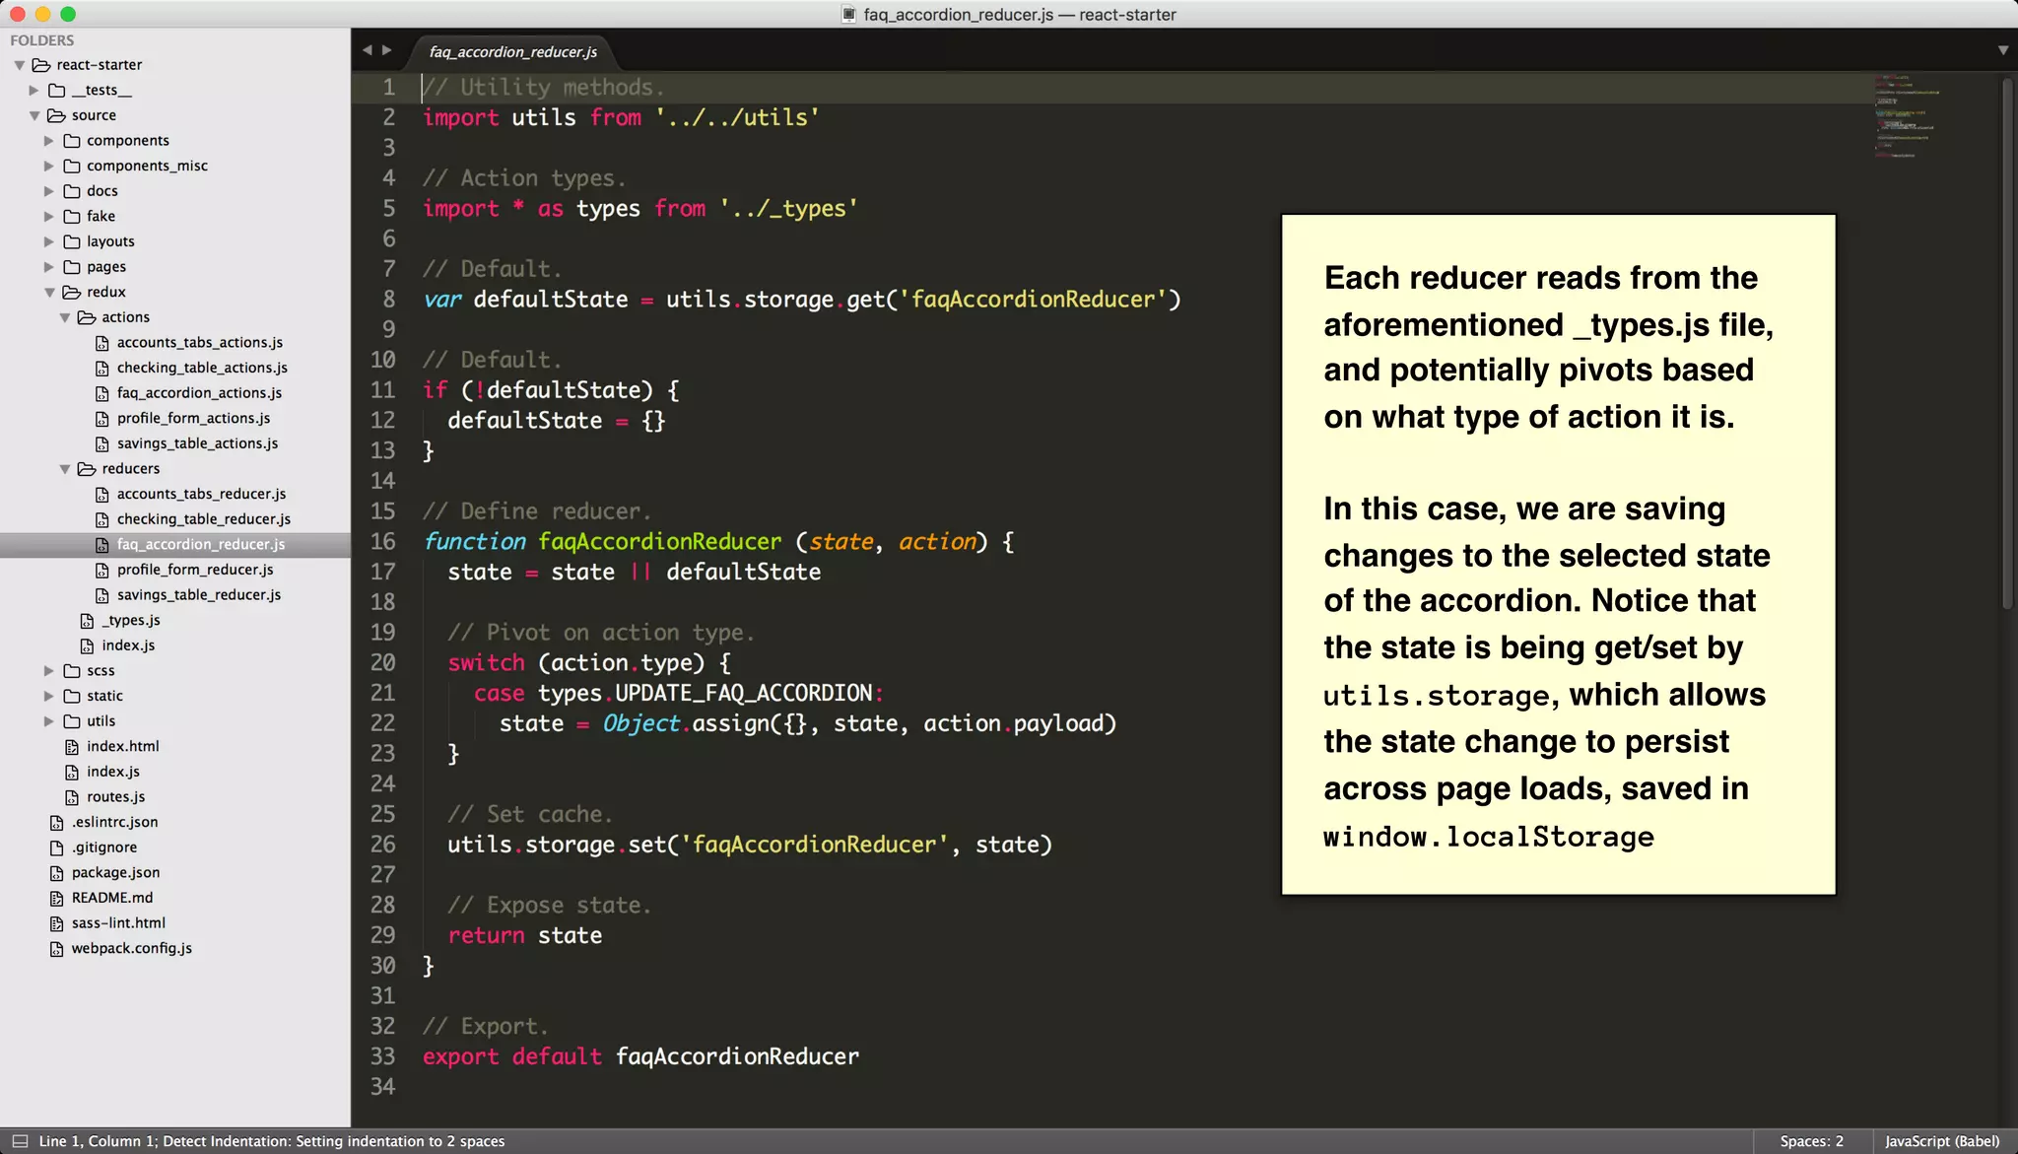Collapse the redux folder arrow
The image size is (2018, 1154).
click(x=49, y=293)
